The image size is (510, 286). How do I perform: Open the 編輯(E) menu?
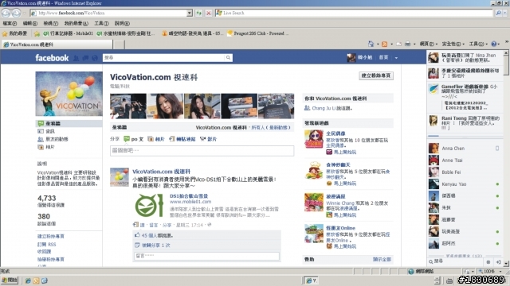(30, 23)
